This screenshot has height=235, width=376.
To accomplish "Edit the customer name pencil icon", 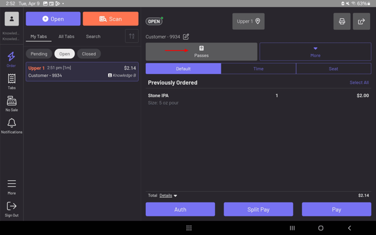I will point(186,37).
